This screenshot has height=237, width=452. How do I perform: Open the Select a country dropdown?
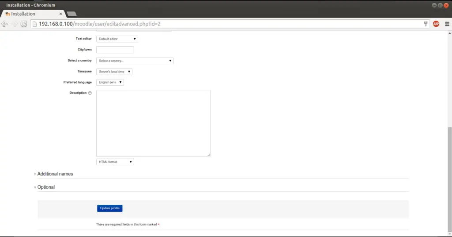click(x=135, y=61)
